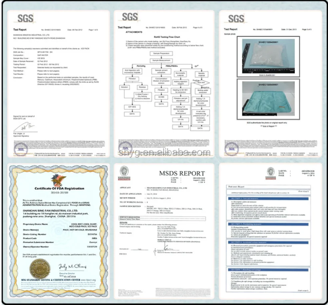Open the teal cooling mat sample photo

268,99
